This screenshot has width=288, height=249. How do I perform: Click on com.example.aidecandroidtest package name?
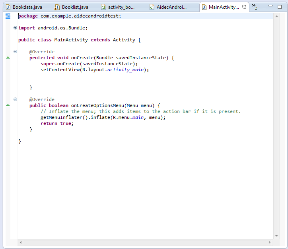pyautogui.click(x=80, y=16)
